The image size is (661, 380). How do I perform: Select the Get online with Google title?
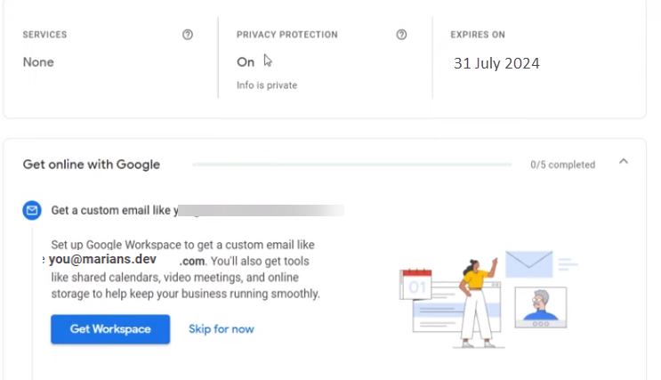[92, 165]
